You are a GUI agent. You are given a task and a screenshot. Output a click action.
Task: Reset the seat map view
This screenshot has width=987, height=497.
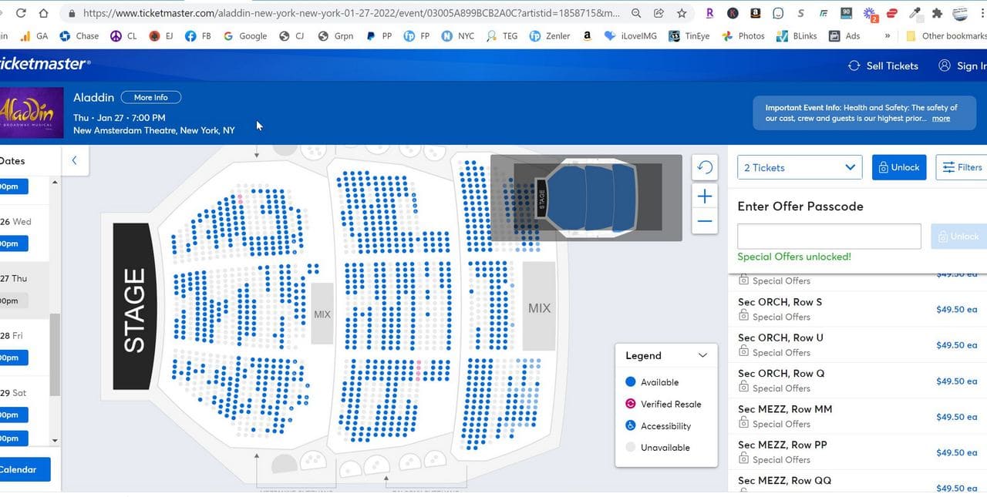click(x=705, y=167)
